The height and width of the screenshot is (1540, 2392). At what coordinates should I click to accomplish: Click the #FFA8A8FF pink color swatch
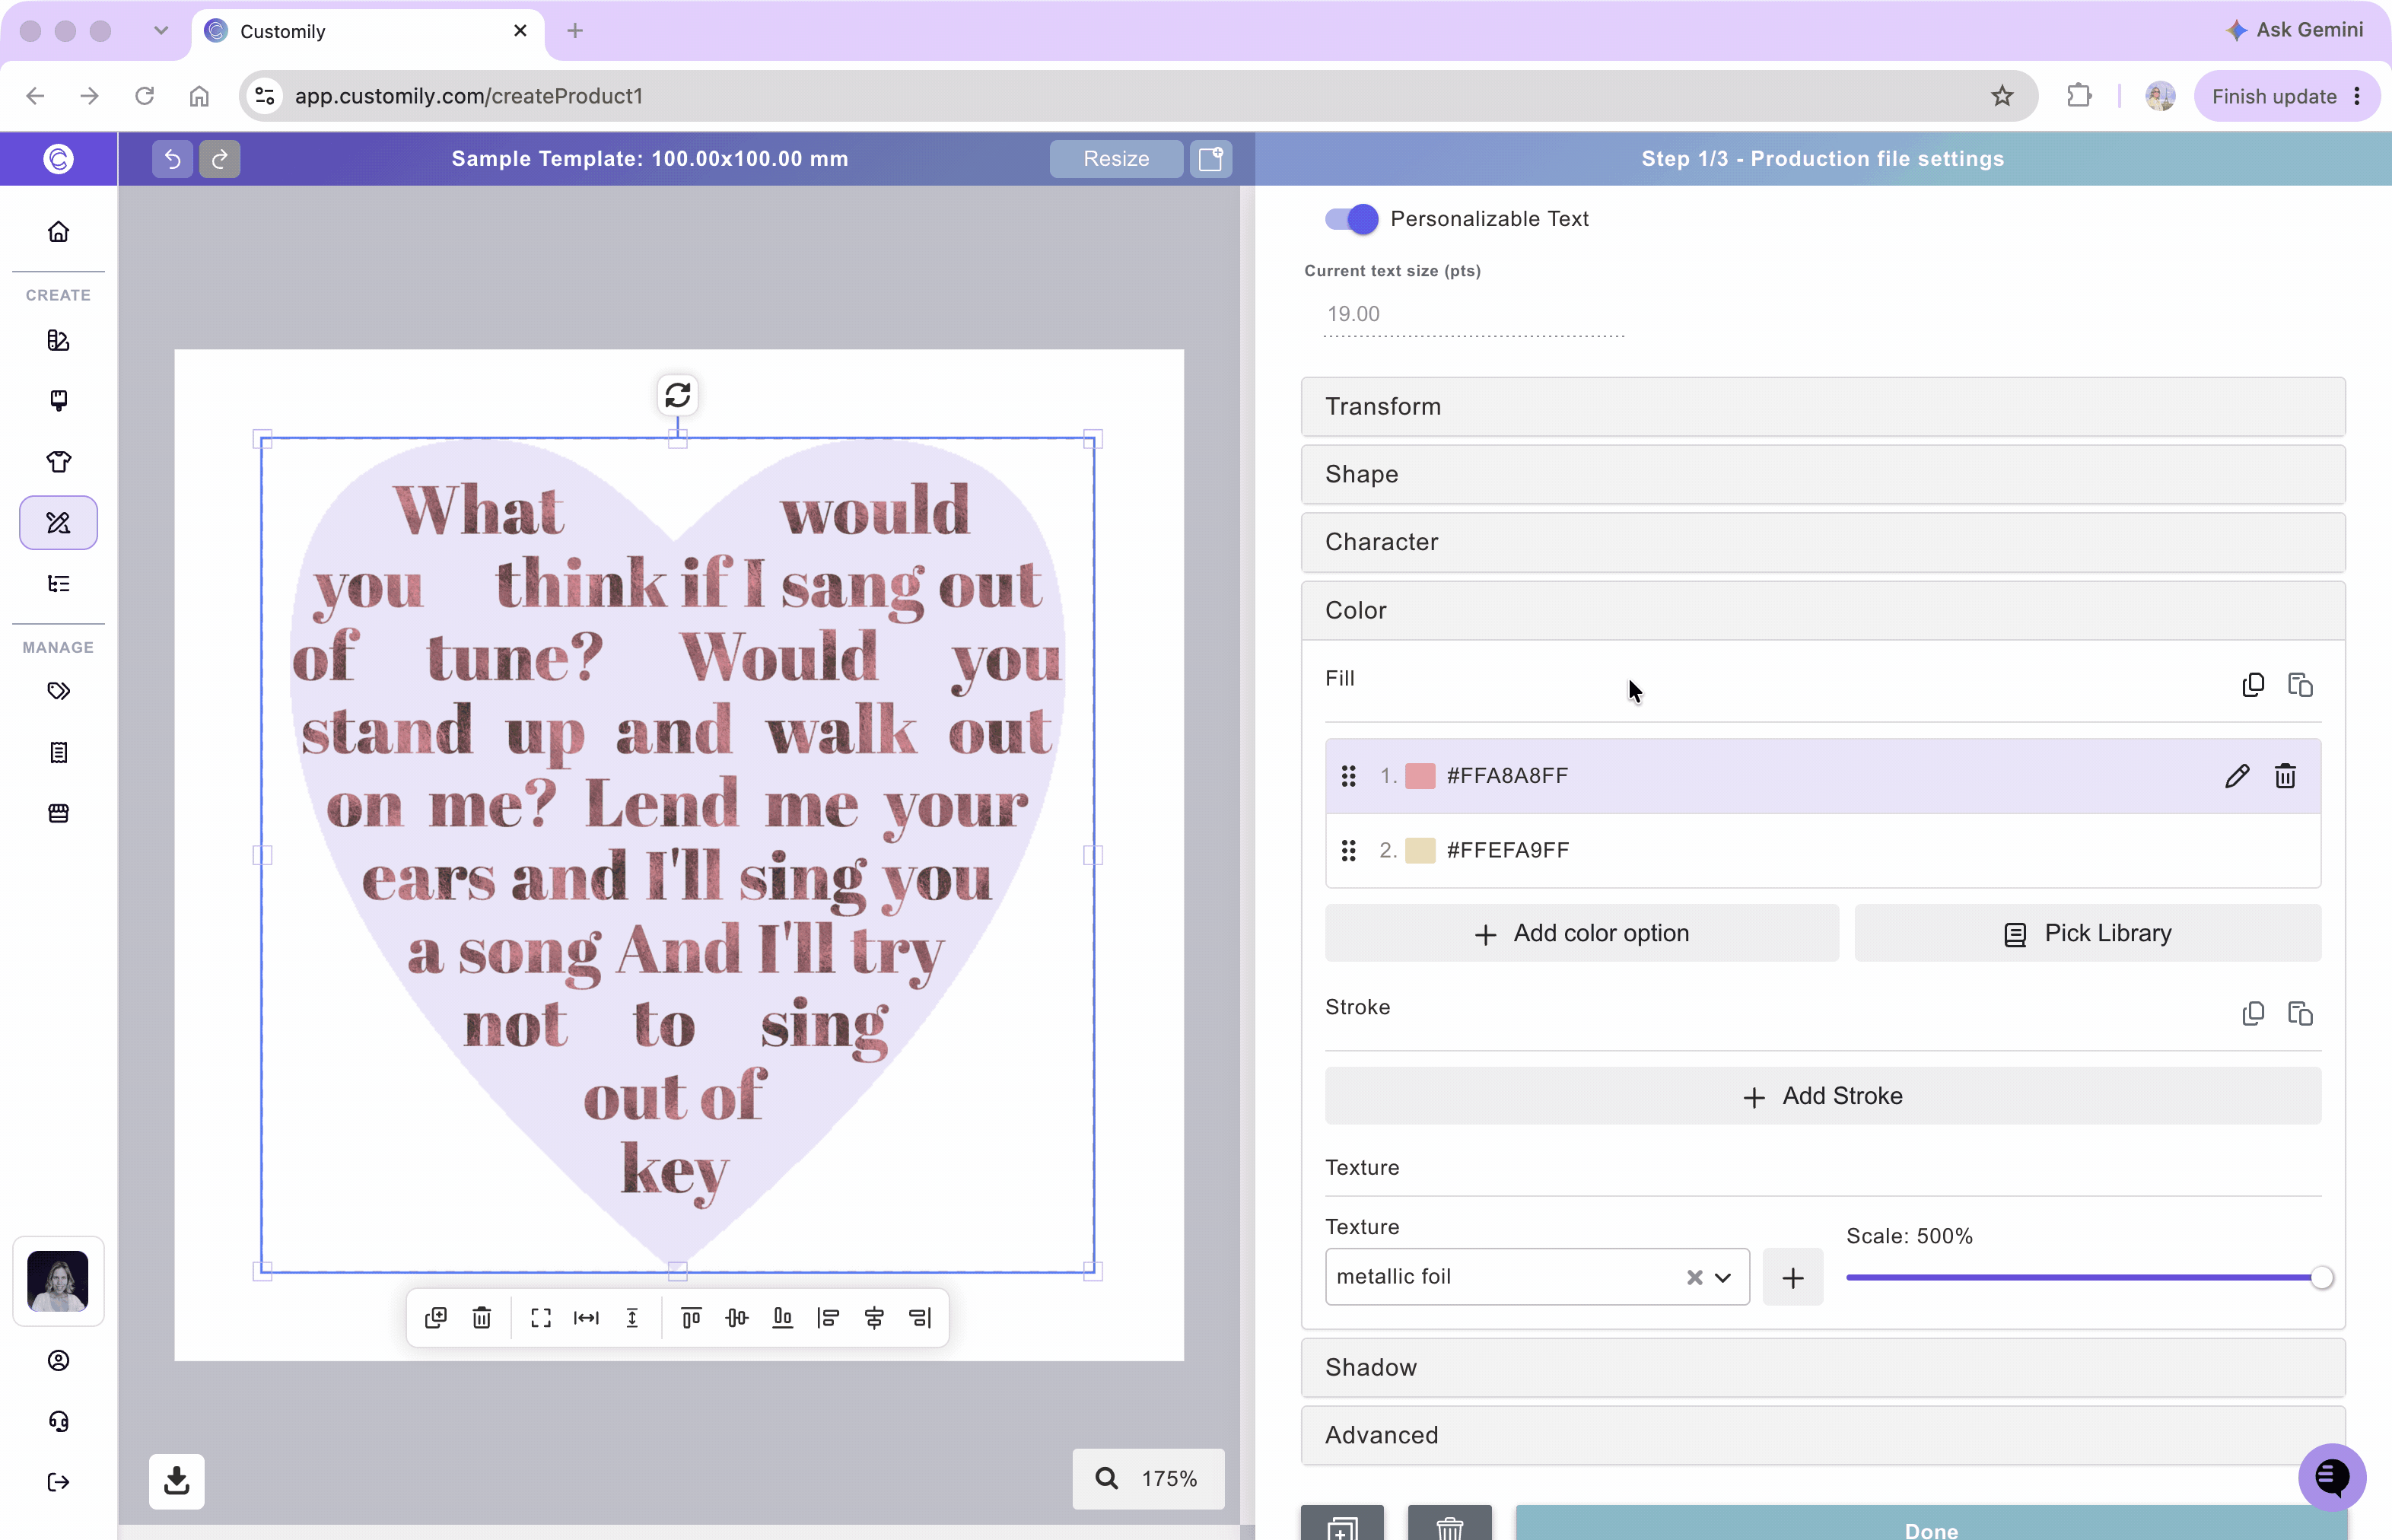1420,776
